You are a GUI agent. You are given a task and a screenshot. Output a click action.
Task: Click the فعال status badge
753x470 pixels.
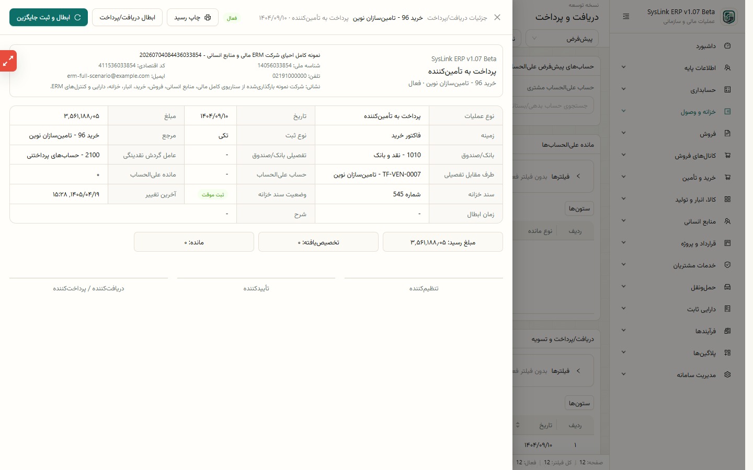(x=232, y=18)
